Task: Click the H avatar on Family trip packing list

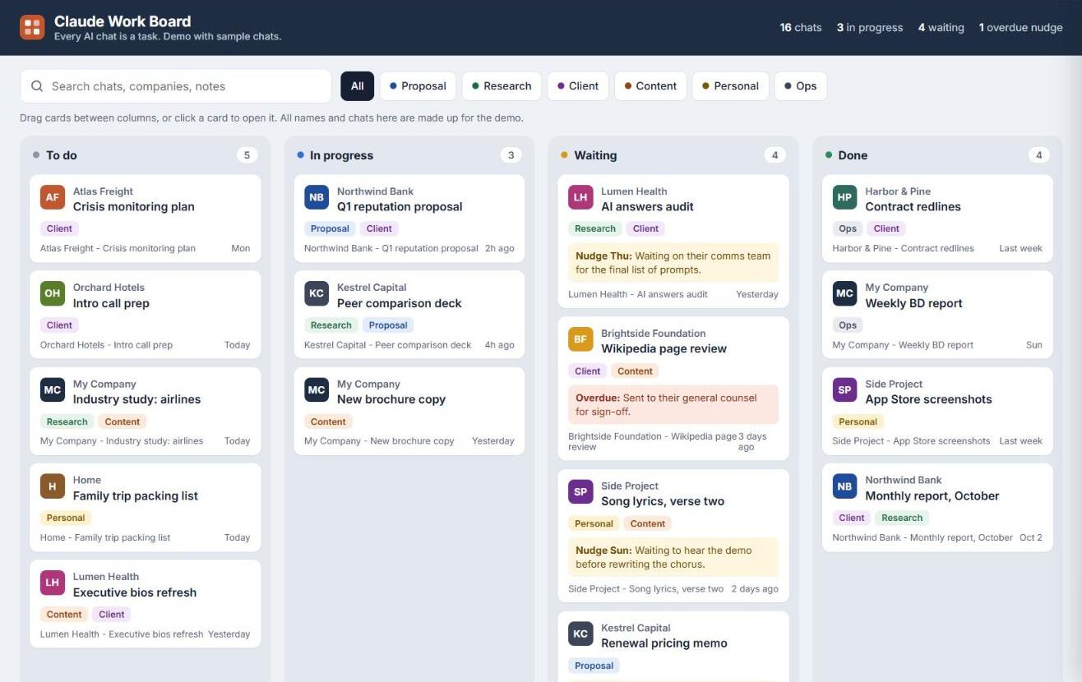Action: coord(53,486)
